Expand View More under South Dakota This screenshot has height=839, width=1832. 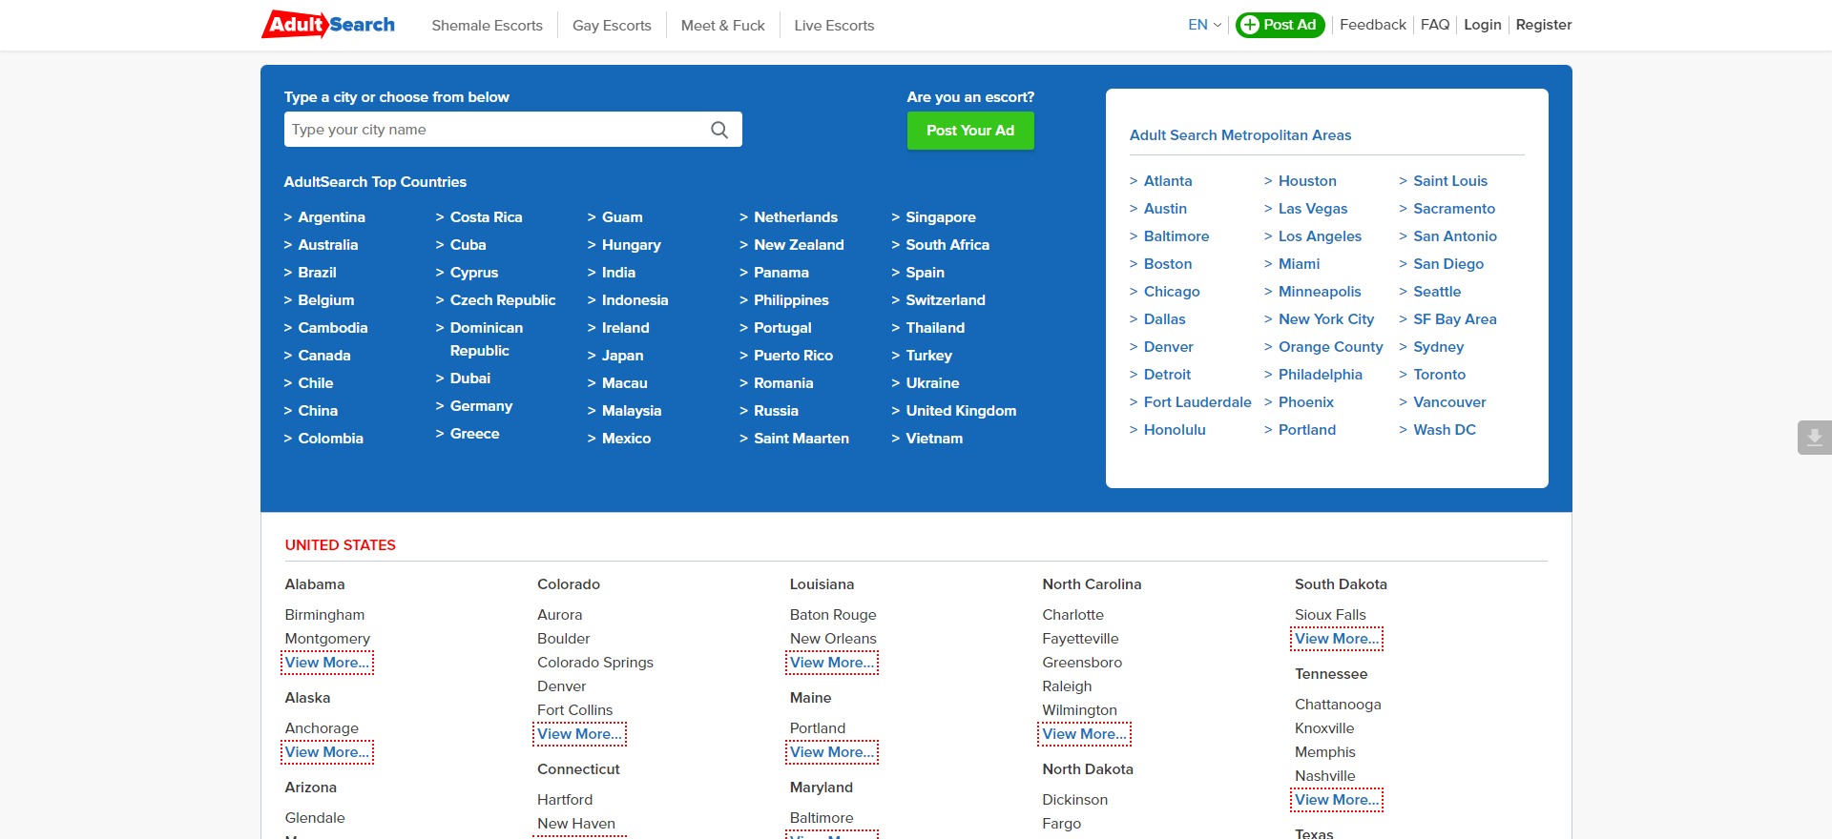pos(1337,639)
